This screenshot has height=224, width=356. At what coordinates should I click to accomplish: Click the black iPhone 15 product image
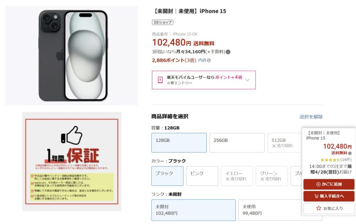pos(72,56)
